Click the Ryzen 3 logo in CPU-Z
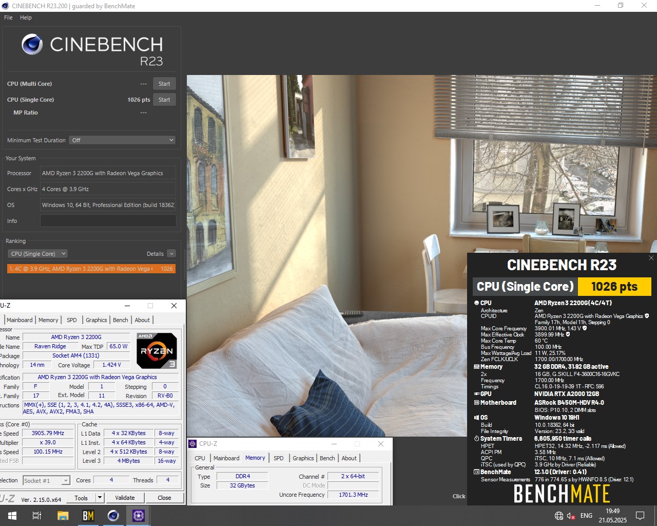Screen dimensions: 657x526 click(x=157, y=351)
